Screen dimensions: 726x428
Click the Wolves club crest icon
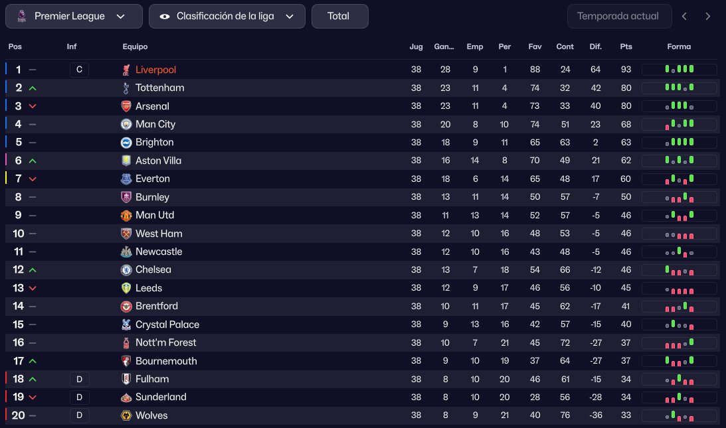126,415
